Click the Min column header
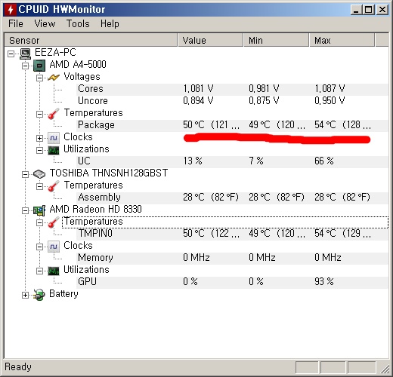The image size is (393, 377). (x=277, y=40)
